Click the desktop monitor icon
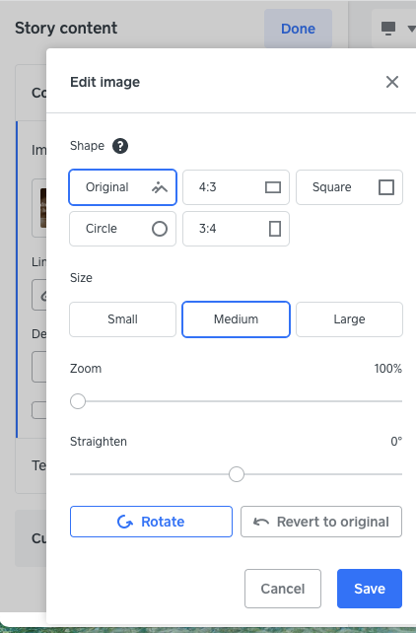 click(388, 29)
